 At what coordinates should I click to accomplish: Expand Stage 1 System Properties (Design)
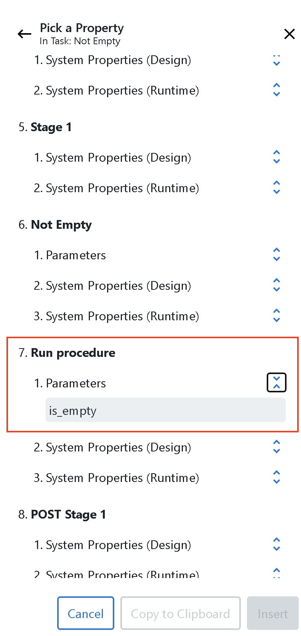click(277, 157)
